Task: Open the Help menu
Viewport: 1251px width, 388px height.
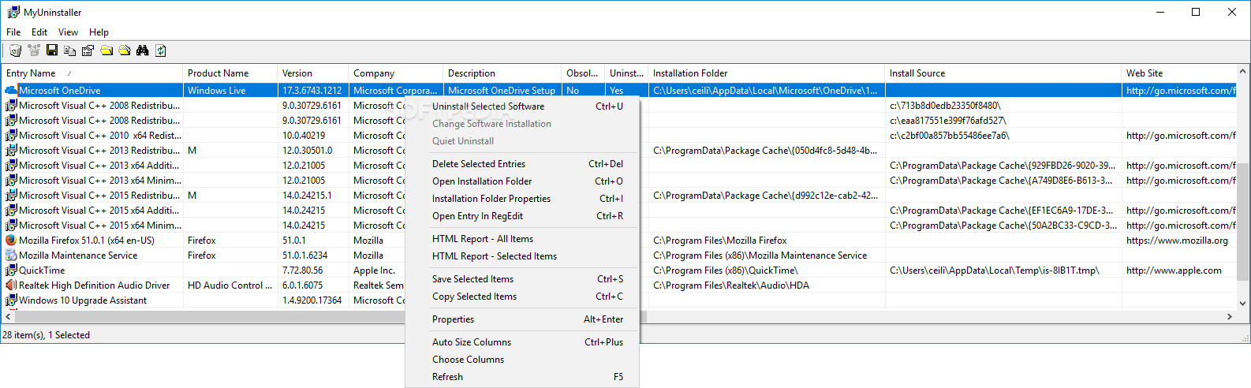Action: (99, 32)
